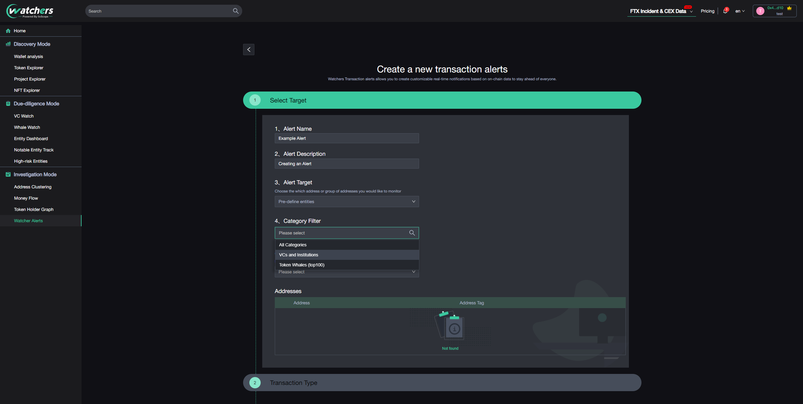Screen dimensions: 803x404
Task: Click the search magnifier icon in top bar
Action: click(x=236, y=11)
